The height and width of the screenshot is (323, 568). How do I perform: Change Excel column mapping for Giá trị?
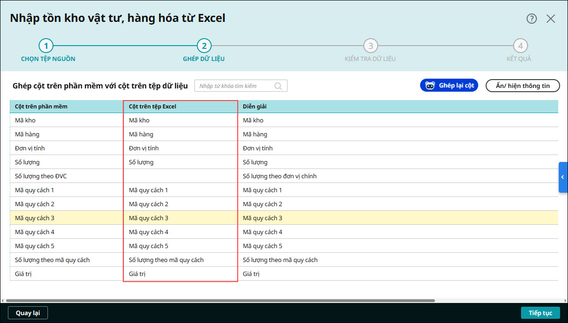coord(180,274)
